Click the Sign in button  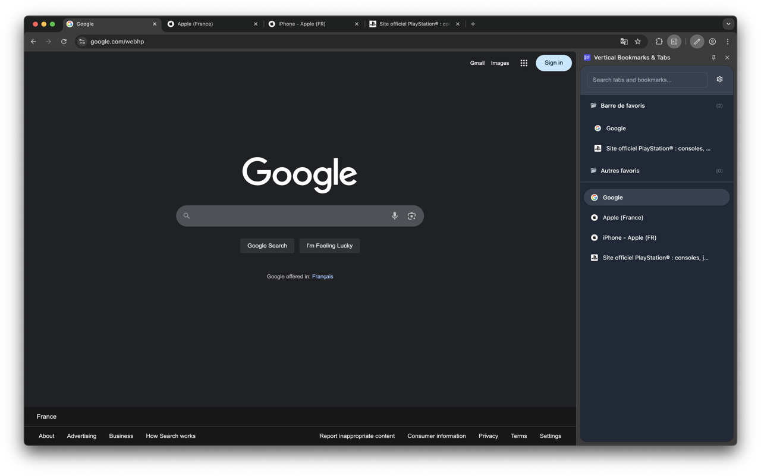click(554, 63)
